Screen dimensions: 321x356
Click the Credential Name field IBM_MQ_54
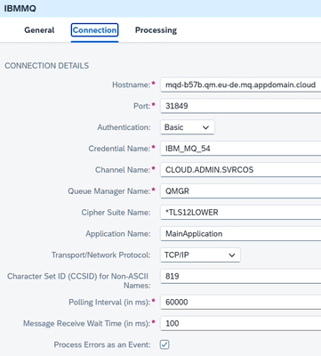241,149
